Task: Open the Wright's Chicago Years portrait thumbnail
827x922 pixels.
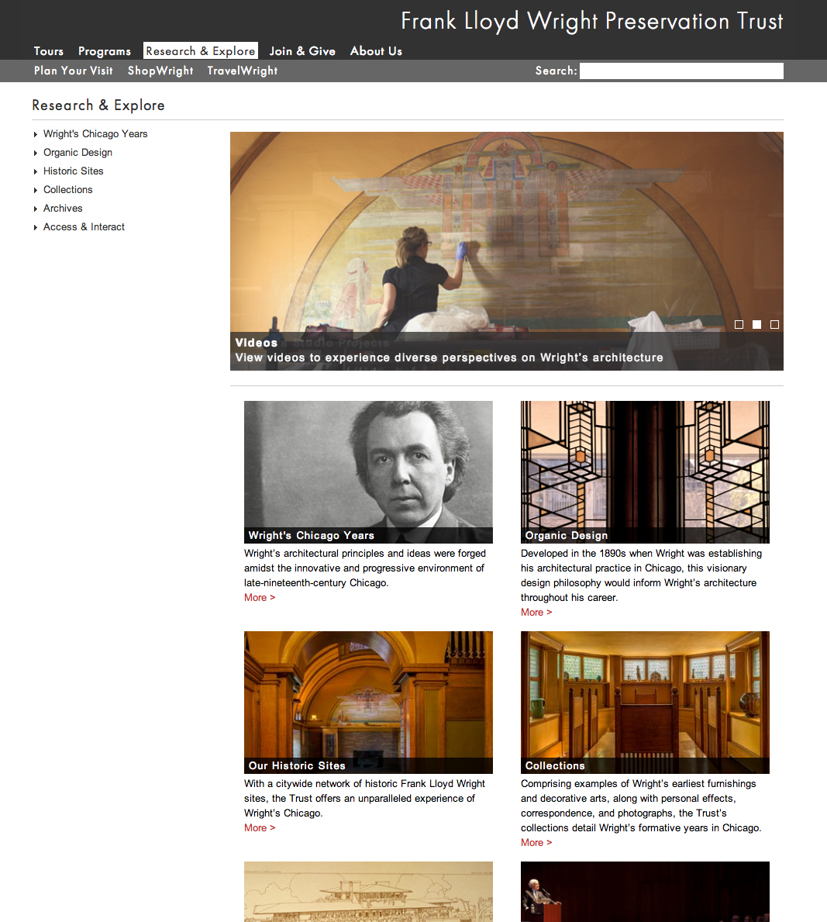Action: [x=368, y=471]
